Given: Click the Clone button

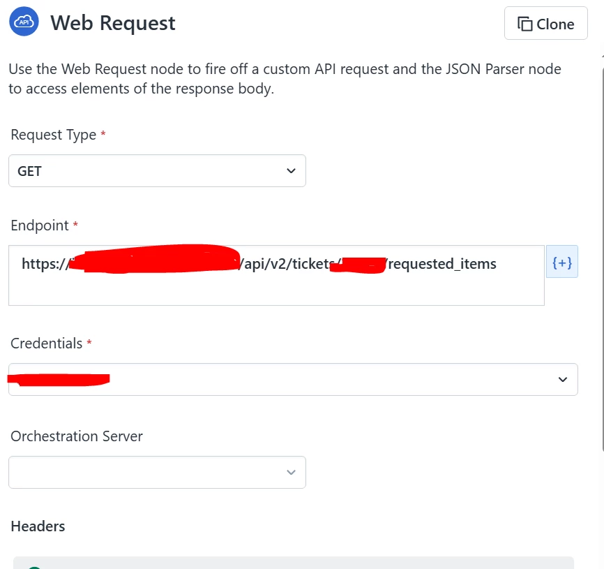Looking at the screenshot, I should click(x=546, y=23).
